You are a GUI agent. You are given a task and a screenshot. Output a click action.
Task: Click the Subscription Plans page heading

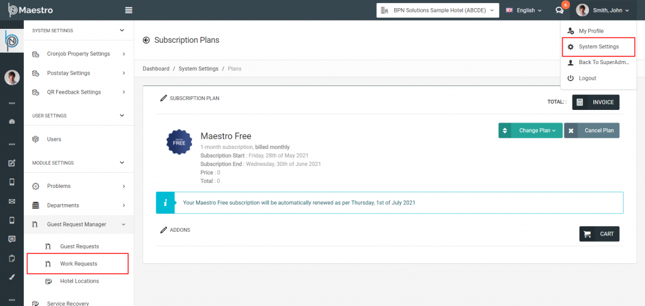[x=186, y=40]
